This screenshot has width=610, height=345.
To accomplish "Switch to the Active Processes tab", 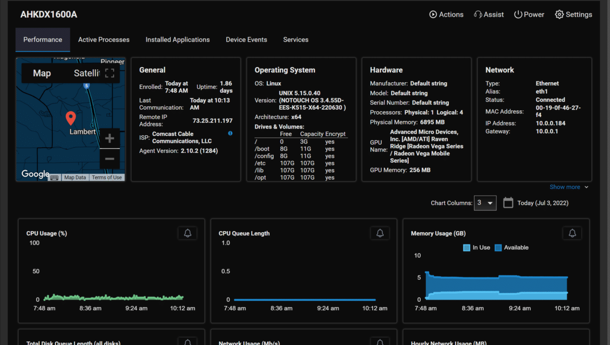I will point(104,40).
